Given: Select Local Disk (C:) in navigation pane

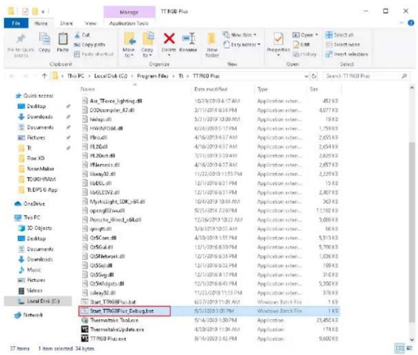Looking at the screenshot, I should [43, 301].
